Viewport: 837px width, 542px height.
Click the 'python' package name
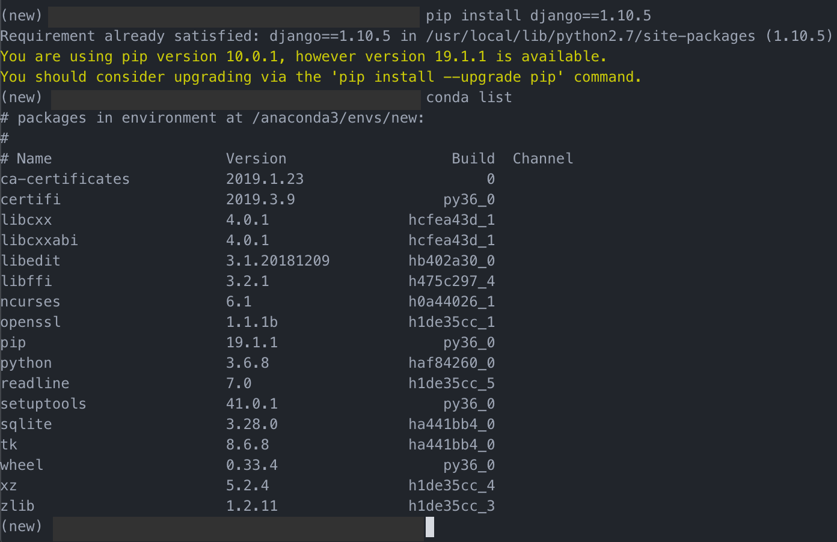tap(26, 364)
